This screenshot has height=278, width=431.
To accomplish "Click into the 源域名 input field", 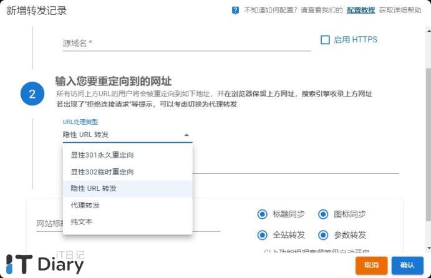I will pos(187,44).
